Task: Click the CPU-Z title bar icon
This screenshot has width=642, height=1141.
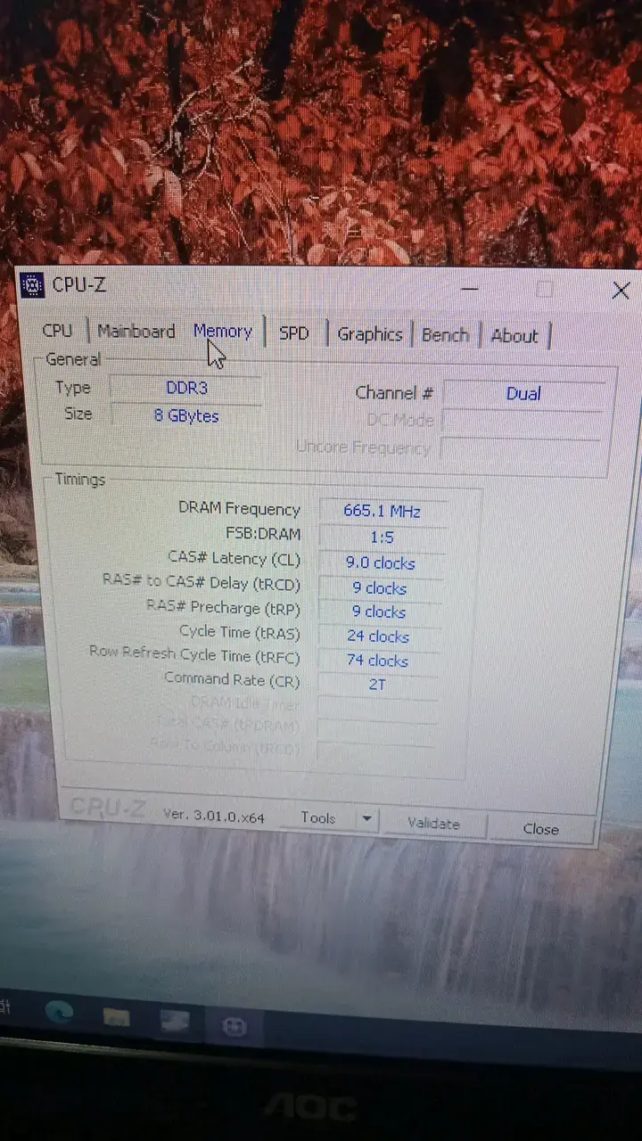Action: 32,285
